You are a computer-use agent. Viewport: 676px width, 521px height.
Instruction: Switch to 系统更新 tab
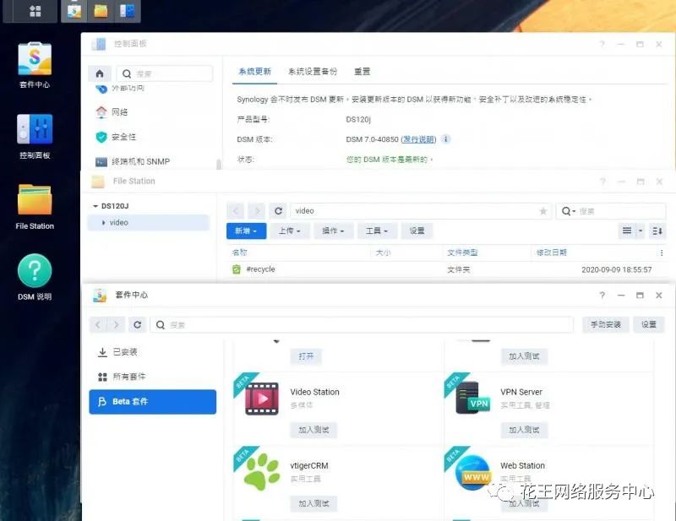point(254,72)
